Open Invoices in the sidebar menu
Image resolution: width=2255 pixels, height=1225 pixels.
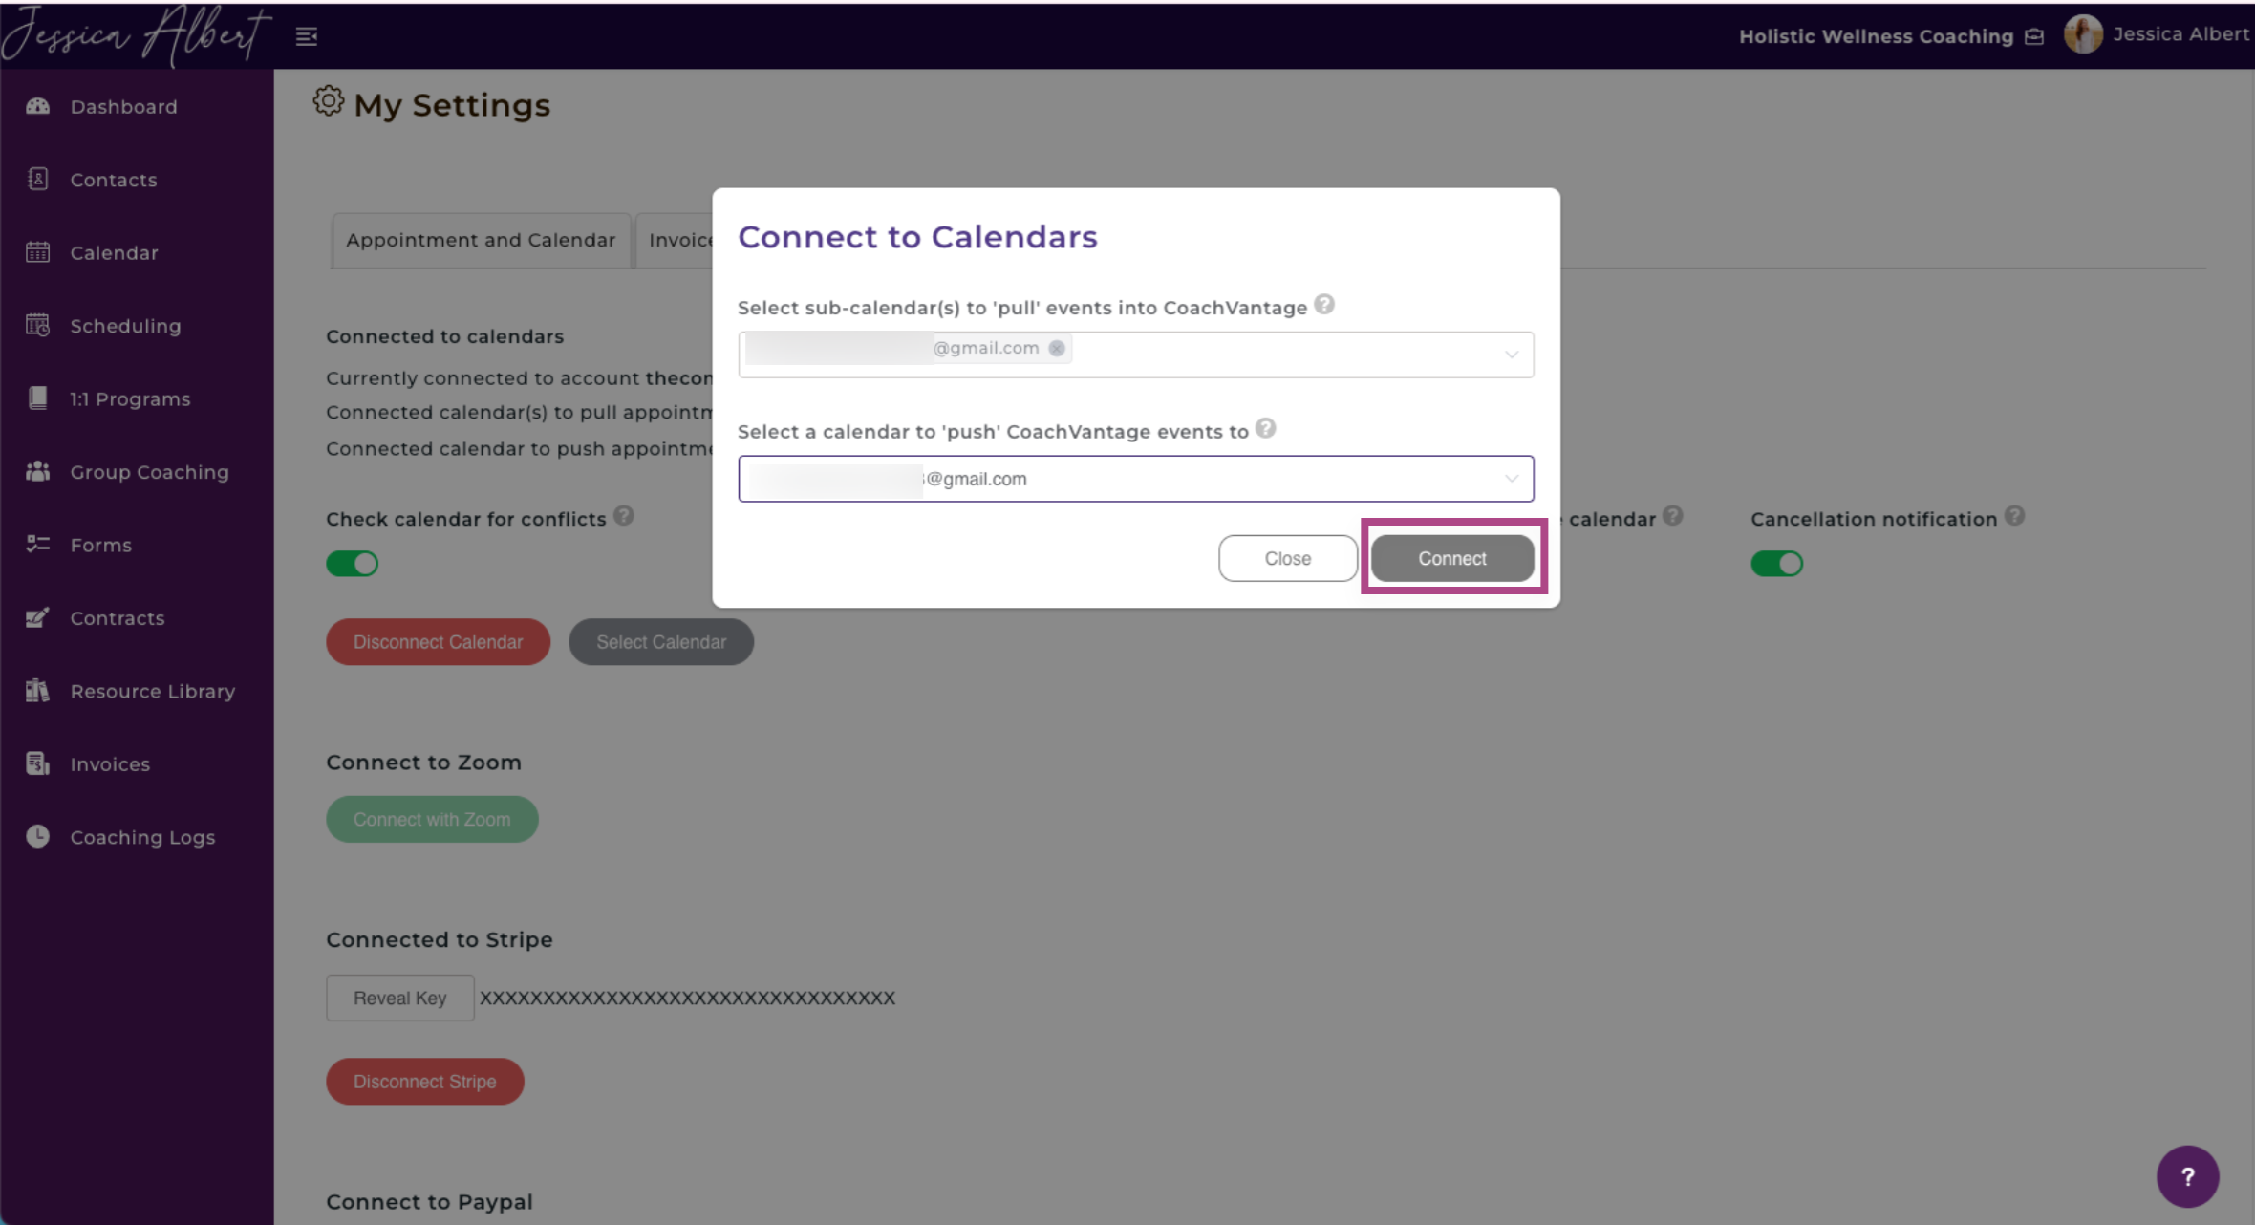click(x=110, y=763)
